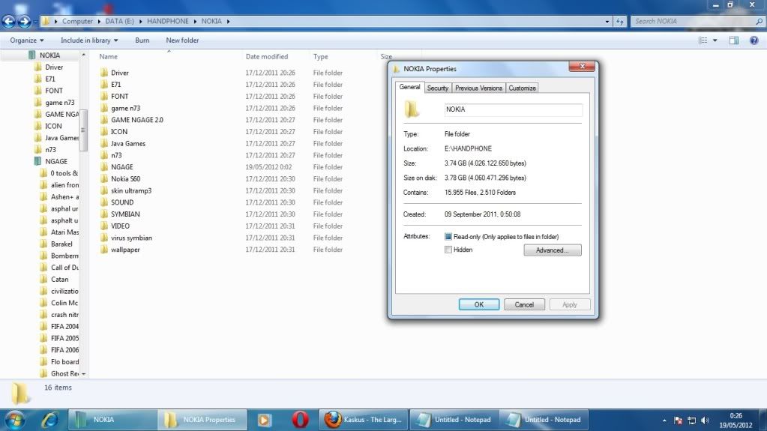Click Burn in toolbar

pos(142,40)
